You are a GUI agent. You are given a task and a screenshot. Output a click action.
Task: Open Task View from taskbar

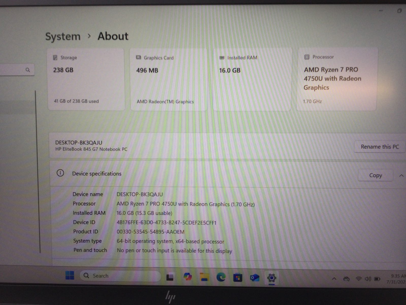(x=170, y=277)
